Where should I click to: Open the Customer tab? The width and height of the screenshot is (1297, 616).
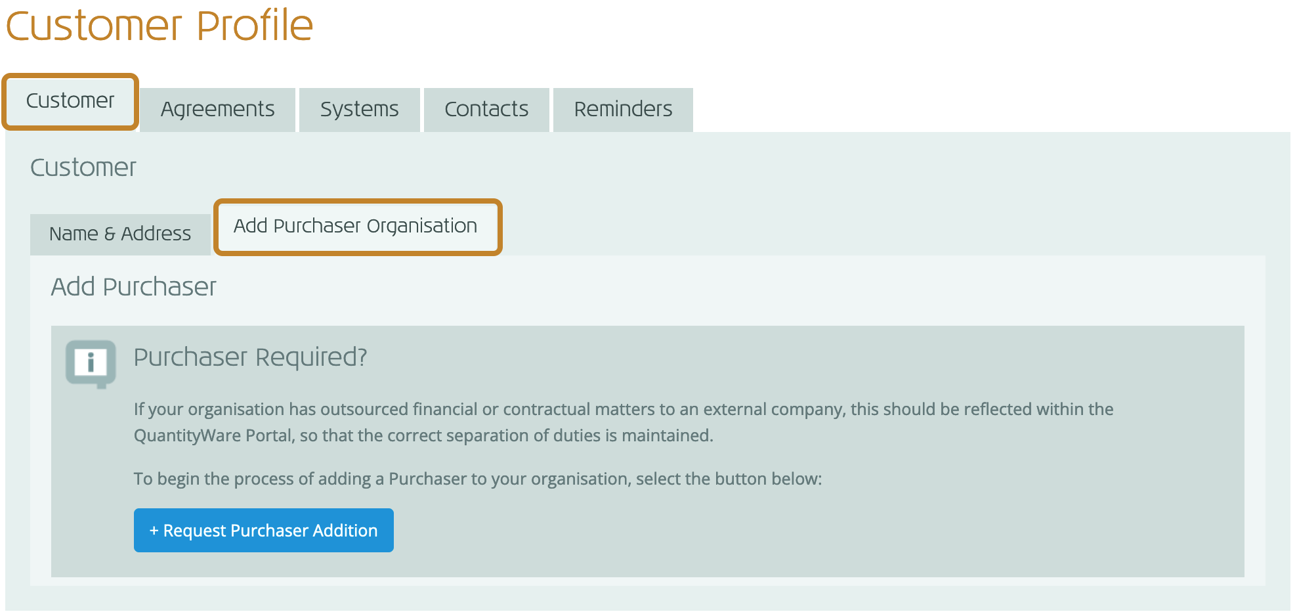tap(70, 101)
